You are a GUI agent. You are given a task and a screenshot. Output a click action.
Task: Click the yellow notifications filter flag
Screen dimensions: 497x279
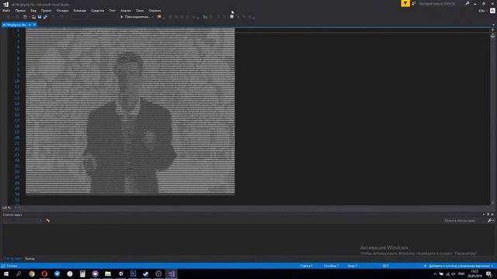click(x=405, y=3)
